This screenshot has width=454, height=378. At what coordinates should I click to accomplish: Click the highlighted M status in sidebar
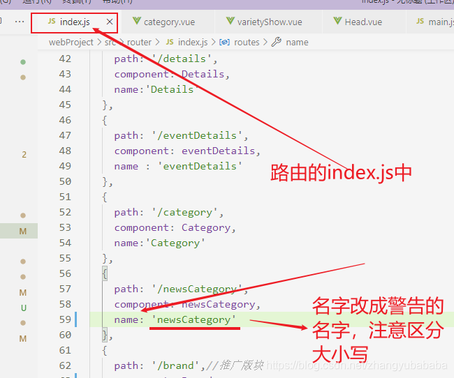(23, 231)
